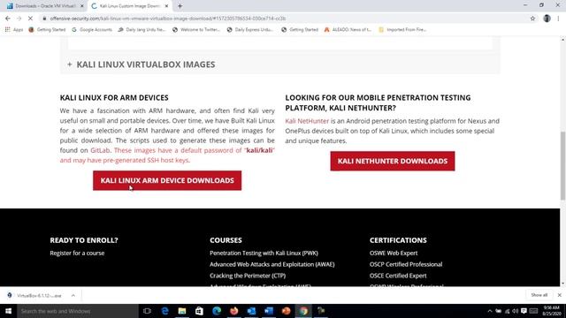Open the Chrome three-dot menu
Screen dimensions: 566x318
(x=558, y=19)
